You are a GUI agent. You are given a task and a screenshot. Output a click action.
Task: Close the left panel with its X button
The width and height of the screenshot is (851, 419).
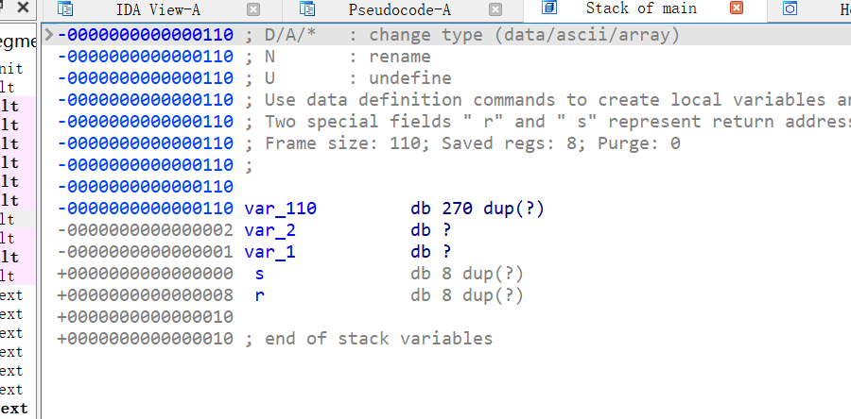click(23, 7)
